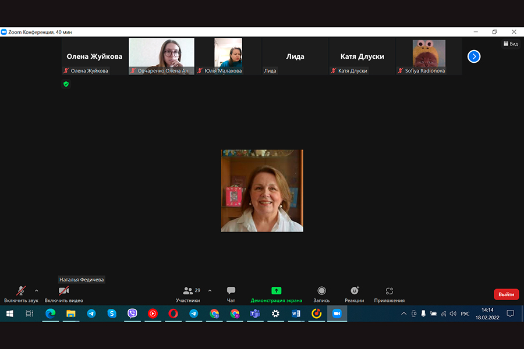The image size is (524, 349).
Task: Open the Чат chat panel
Action: pyautogui.click(x=231, y=294)
